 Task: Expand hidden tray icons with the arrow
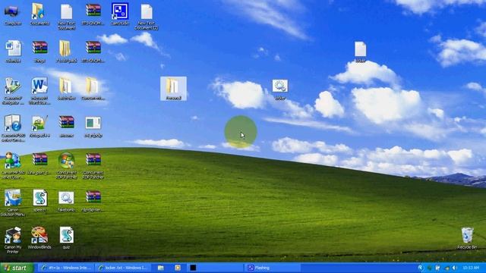pyautogui.click(x=421, y=268)
